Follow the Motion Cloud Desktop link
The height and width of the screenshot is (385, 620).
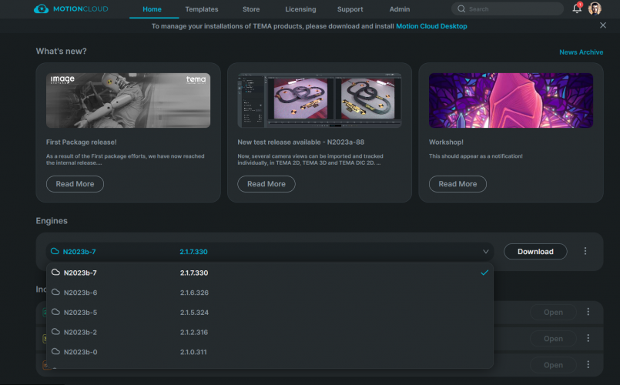(431, 26)
